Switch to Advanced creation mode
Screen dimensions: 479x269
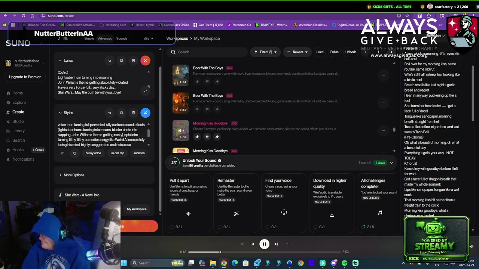tap(105, 38)
